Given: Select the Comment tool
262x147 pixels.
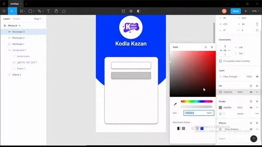Looking at the screenshot, I should coord(64,11).
